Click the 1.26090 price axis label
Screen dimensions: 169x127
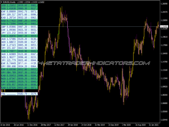click(x=164, y=3)
